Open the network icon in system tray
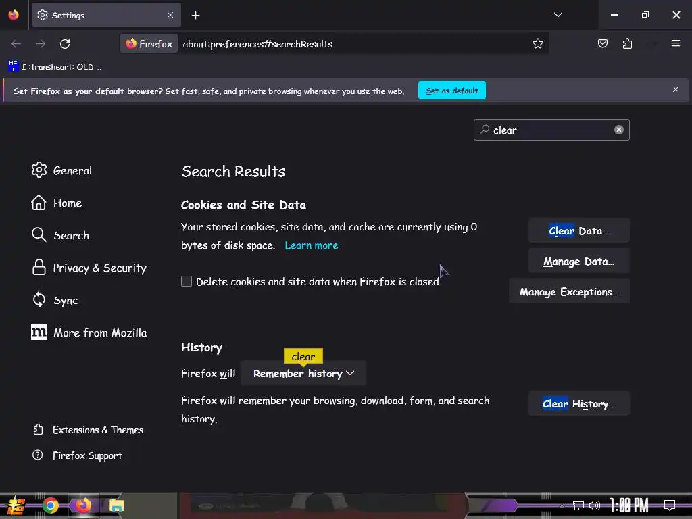 pyautogui.click(x=578, y=505)
